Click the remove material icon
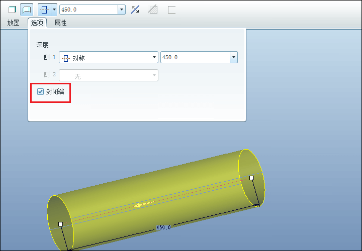The height and width of the screenshot is (251, 362). pyautogui.click(x=153, y=10)
